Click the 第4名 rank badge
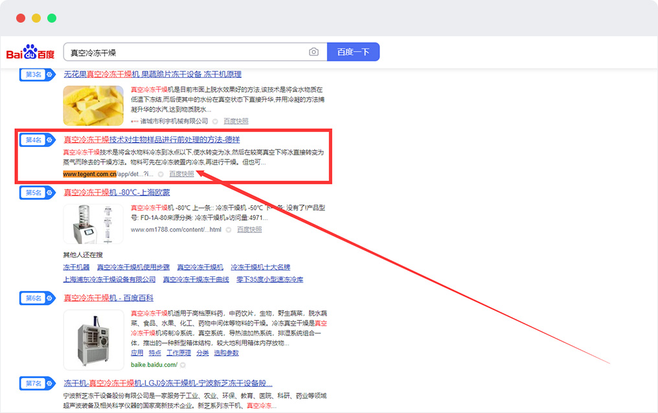Viewport: 658px width, 413px height. 38,140
